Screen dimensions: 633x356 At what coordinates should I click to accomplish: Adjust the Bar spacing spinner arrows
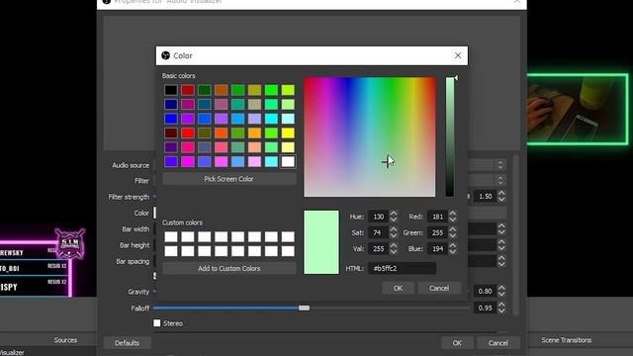(x=501, y=261)
